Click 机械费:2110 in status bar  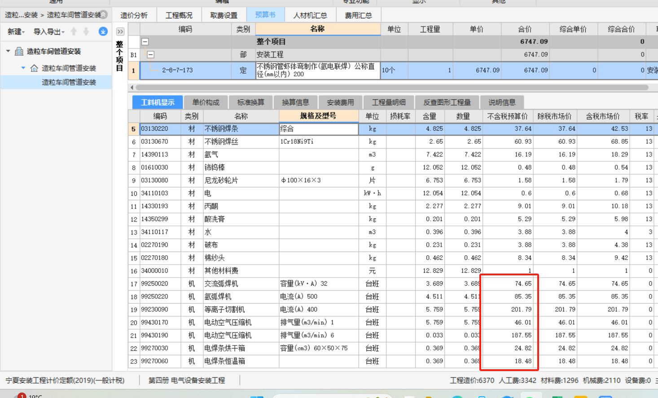[601, 380]
